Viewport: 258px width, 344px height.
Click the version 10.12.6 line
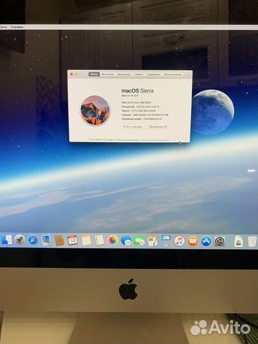pyautogui.click(x=131, y=96)
